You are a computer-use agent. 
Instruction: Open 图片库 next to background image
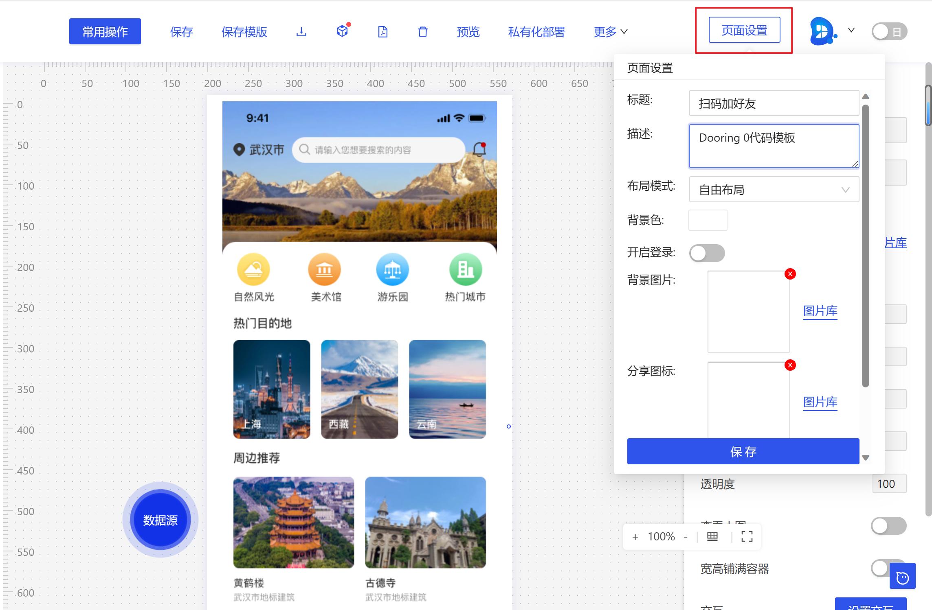(x=820, y=312)
